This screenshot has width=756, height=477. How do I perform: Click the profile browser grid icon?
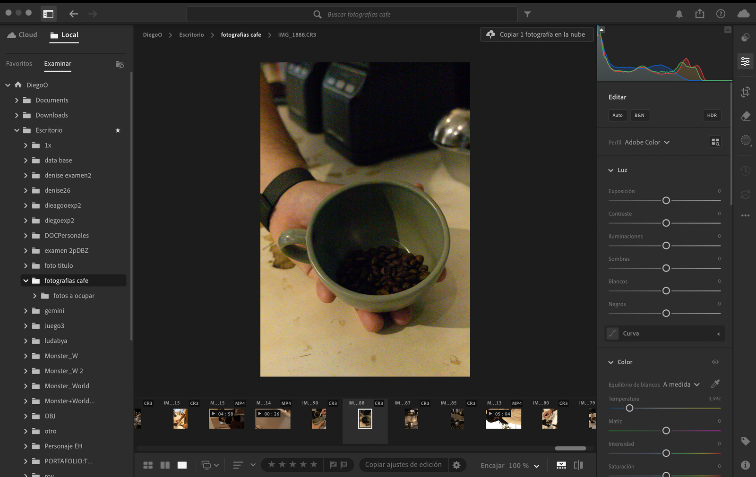(715, 142)
